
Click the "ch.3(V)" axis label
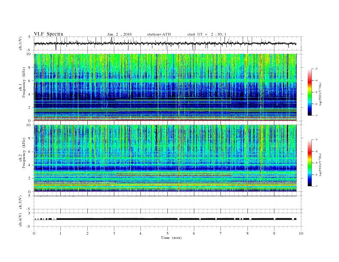tap(20, 202)
